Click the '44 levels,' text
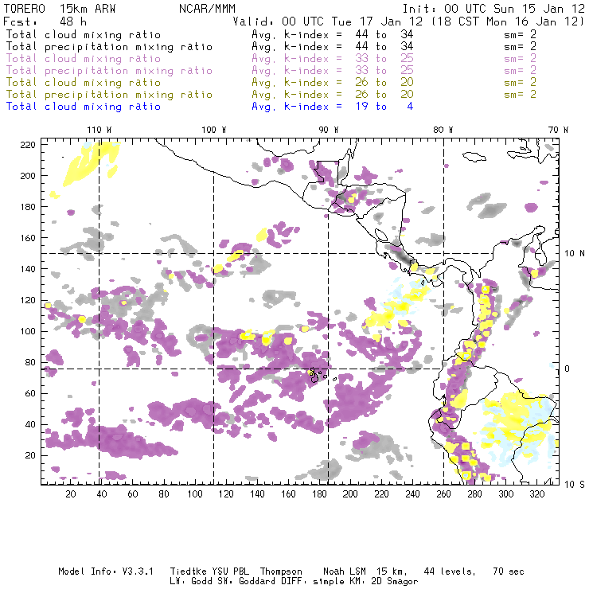 (x=450, y=571)
